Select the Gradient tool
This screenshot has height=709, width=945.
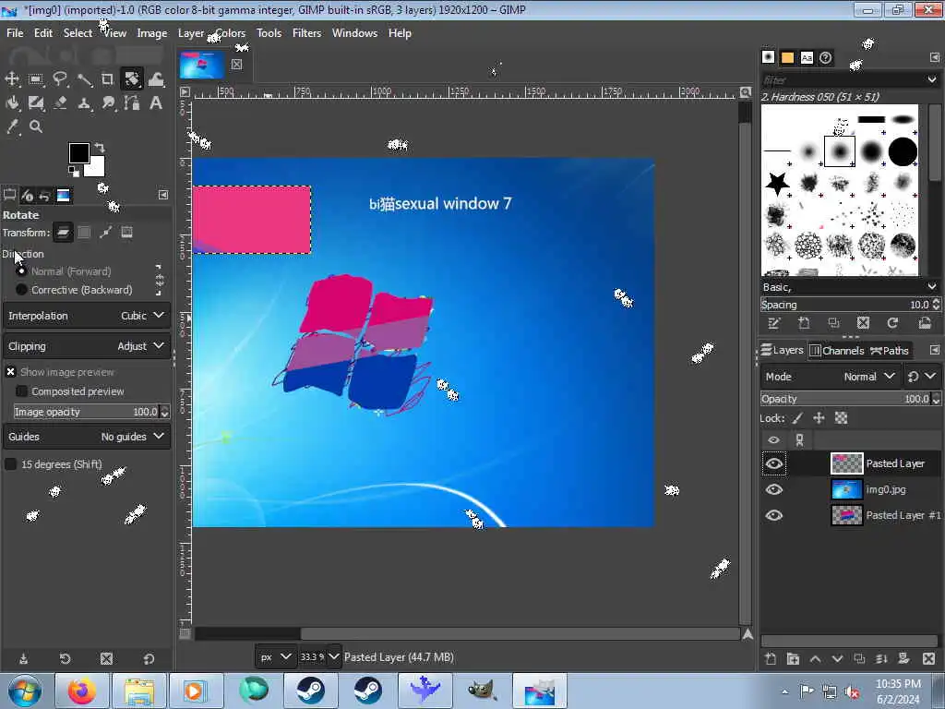[x=36, y=103]
